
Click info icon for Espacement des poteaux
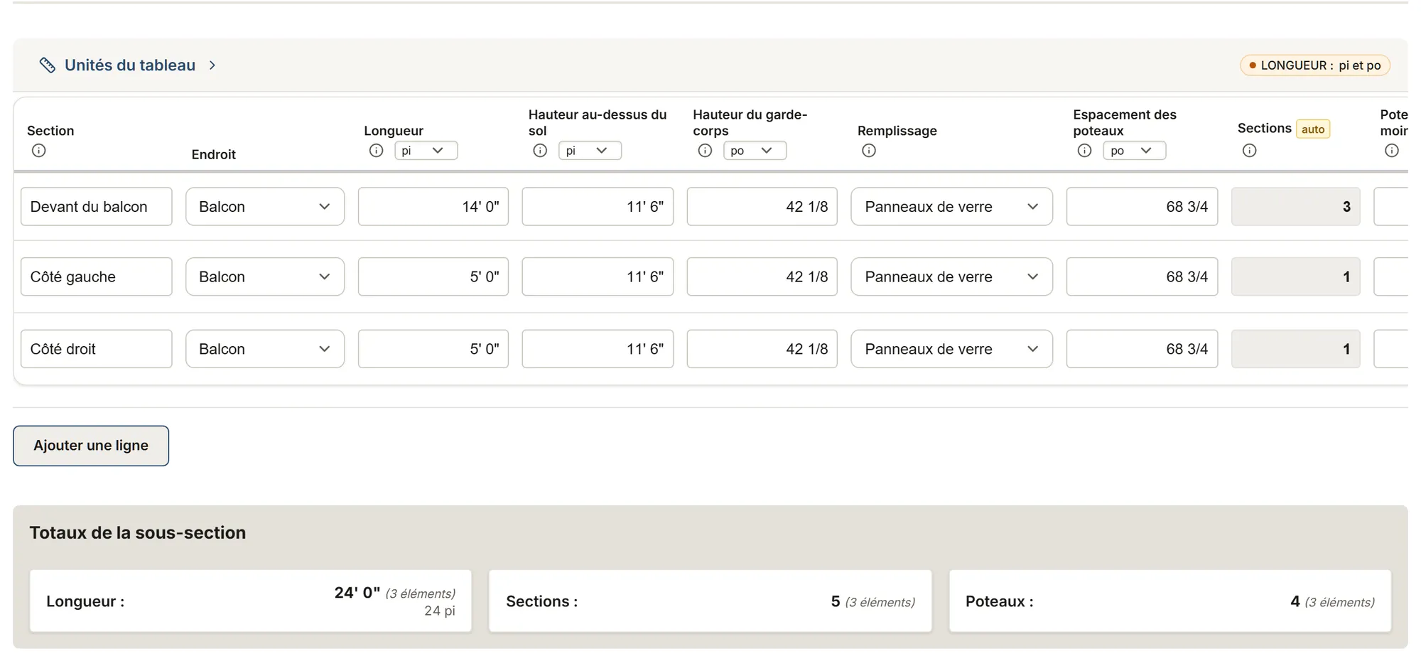click(1084, 151)
